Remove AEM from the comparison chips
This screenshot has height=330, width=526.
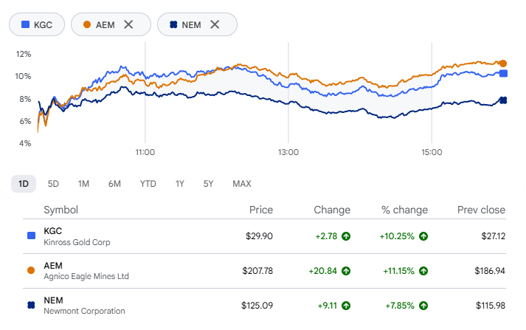click(x=128, y=24)
